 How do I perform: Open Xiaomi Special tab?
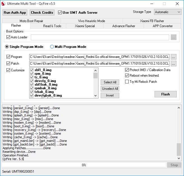click(x=85, y=26)
